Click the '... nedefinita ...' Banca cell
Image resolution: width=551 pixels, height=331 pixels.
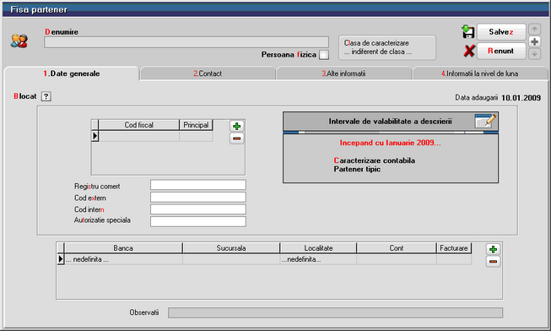[123, 259]
